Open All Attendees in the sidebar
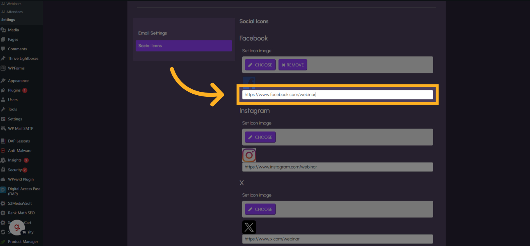The height and width of the screenshot is (246, 530). [12, 12]
